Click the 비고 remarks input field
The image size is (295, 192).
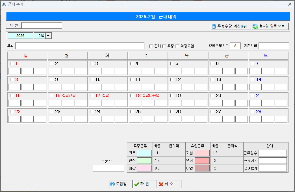[80, 46]
